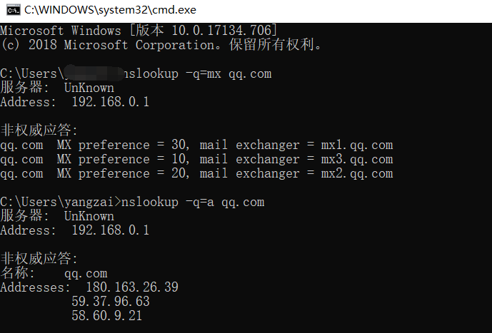492x333 pixels.
Task: Click the IP address 180.163.26.39
Action: pyautogui.click(x=132, y=287)
